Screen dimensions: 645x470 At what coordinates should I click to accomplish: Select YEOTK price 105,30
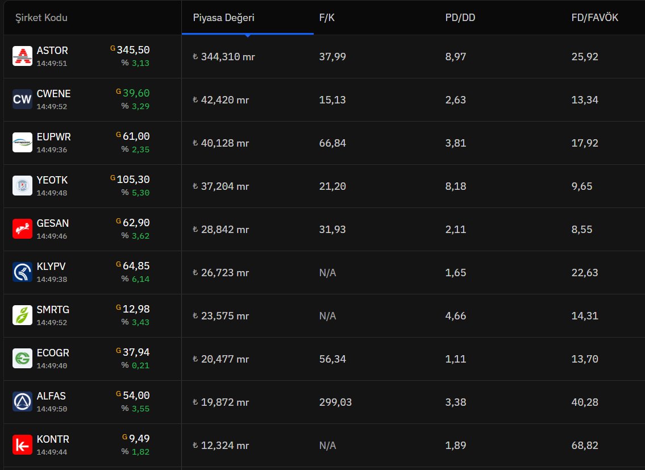click(134, 180)
